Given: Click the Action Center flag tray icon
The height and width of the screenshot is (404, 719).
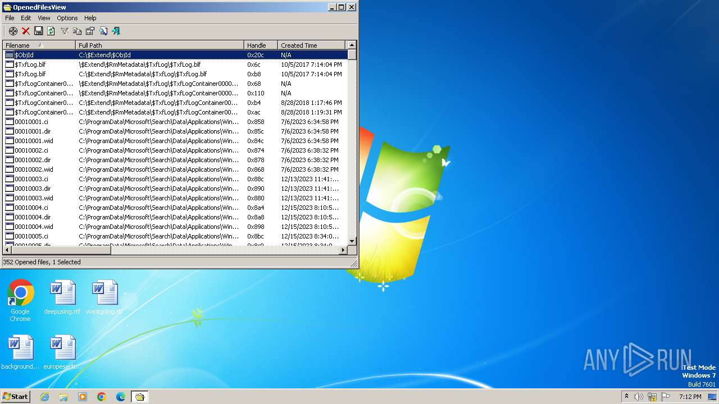Looking at the screenshot, I should (665, 397).
